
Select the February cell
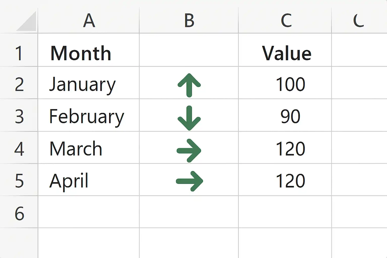tap(89, 115)
